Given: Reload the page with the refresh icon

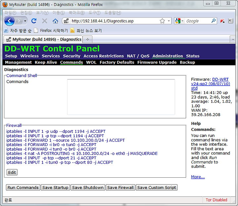Looking at the screenshot, I should tap(34, 21).
